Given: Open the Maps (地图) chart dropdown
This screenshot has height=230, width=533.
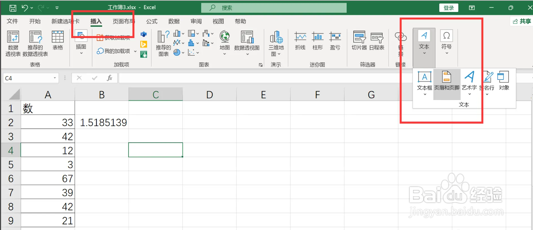Looking at the screenshot, I should pos(224,43).
